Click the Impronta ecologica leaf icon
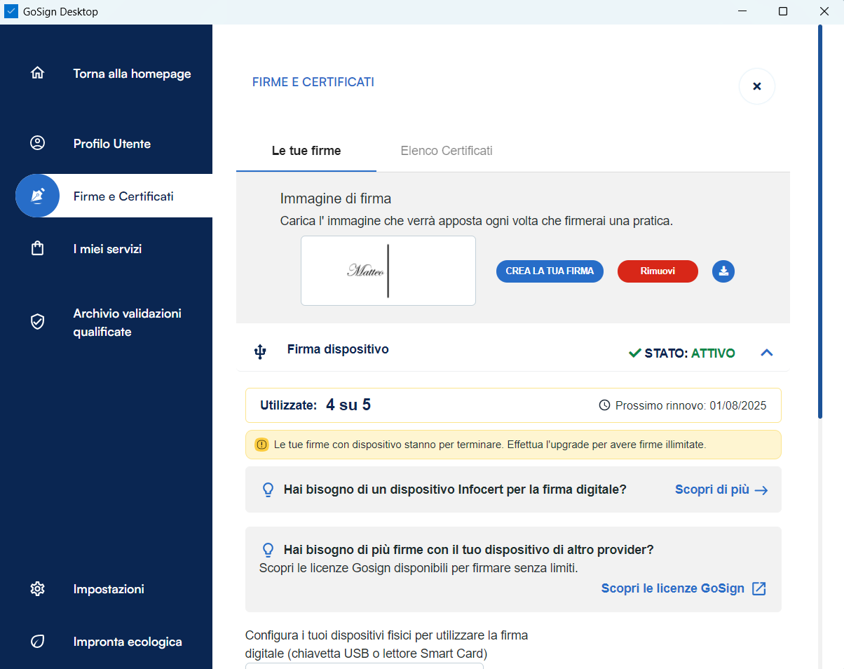Viewport: 844px width, 669px height. click(38, 642)
